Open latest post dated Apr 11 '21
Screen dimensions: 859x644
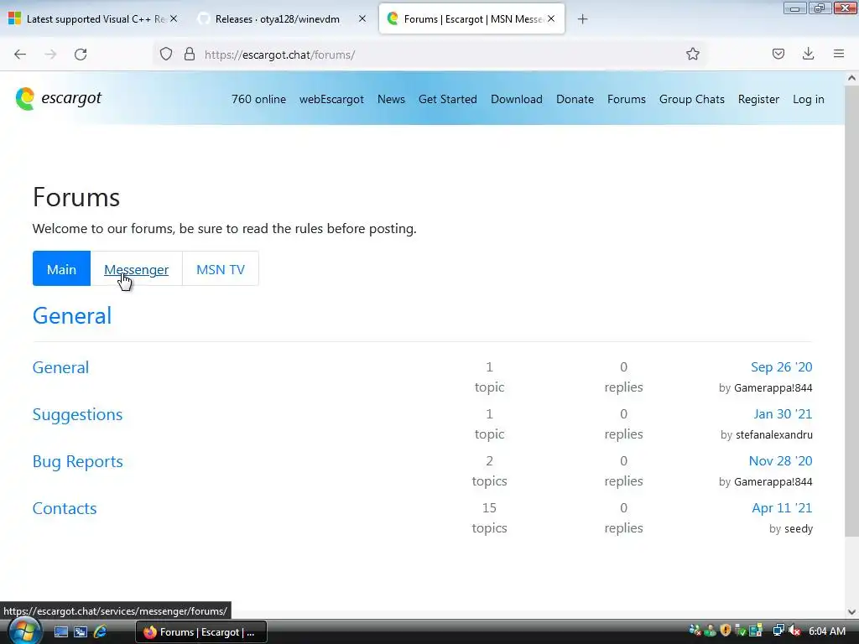tap(782, 508)
